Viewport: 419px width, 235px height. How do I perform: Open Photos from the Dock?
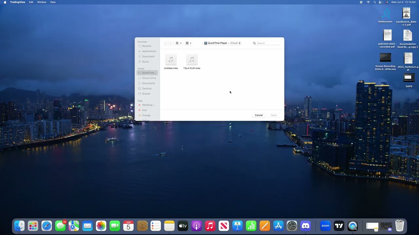101,226
